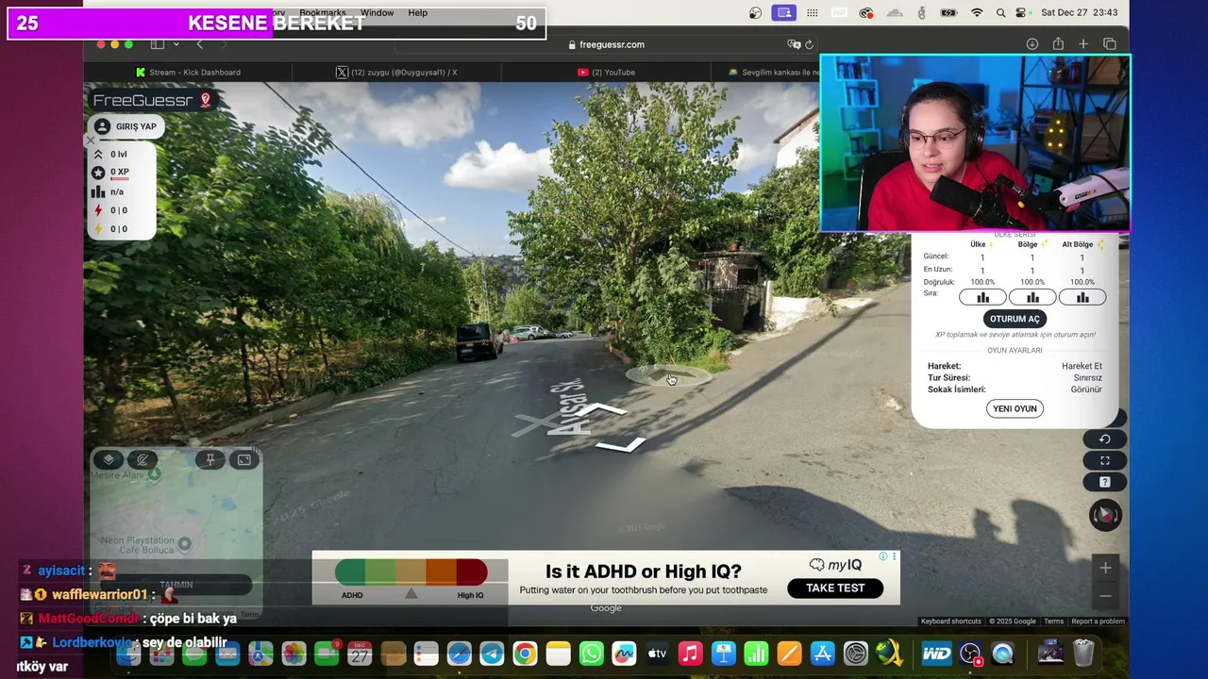This screenshot has height=679, width=1208.
Task: Click the Neon Playstation Cafe Bolluca map pin
Action: 185,543
